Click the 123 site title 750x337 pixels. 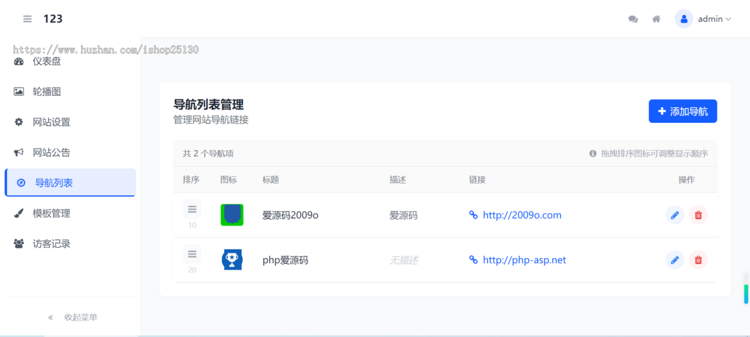pyautogui.click(x=53, y=19)
